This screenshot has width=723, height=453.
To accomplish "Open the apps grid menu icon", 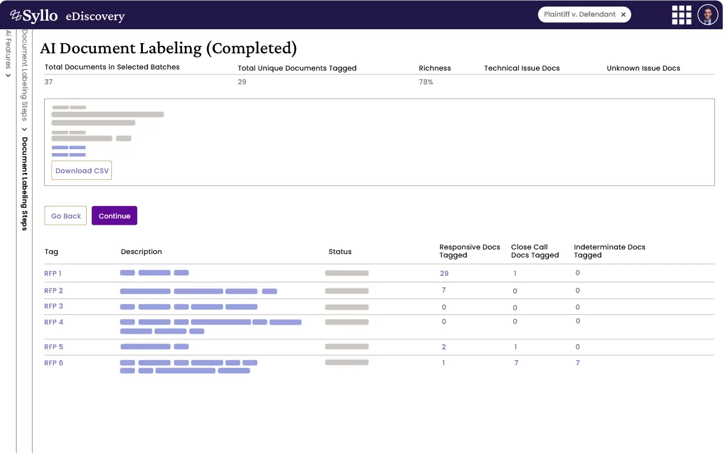I will (x=681, y=15).
